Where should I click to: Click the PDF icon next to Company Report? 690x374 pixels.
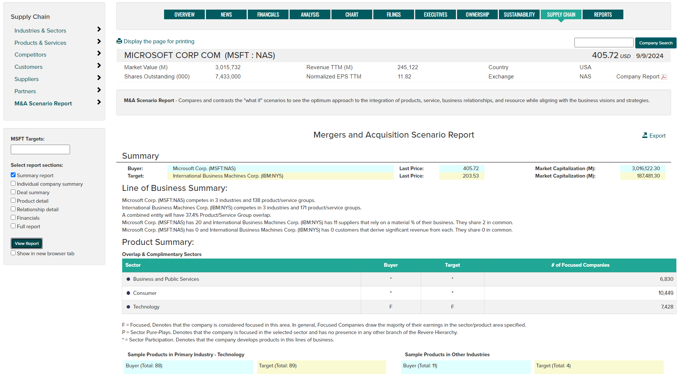click(664, 77)
